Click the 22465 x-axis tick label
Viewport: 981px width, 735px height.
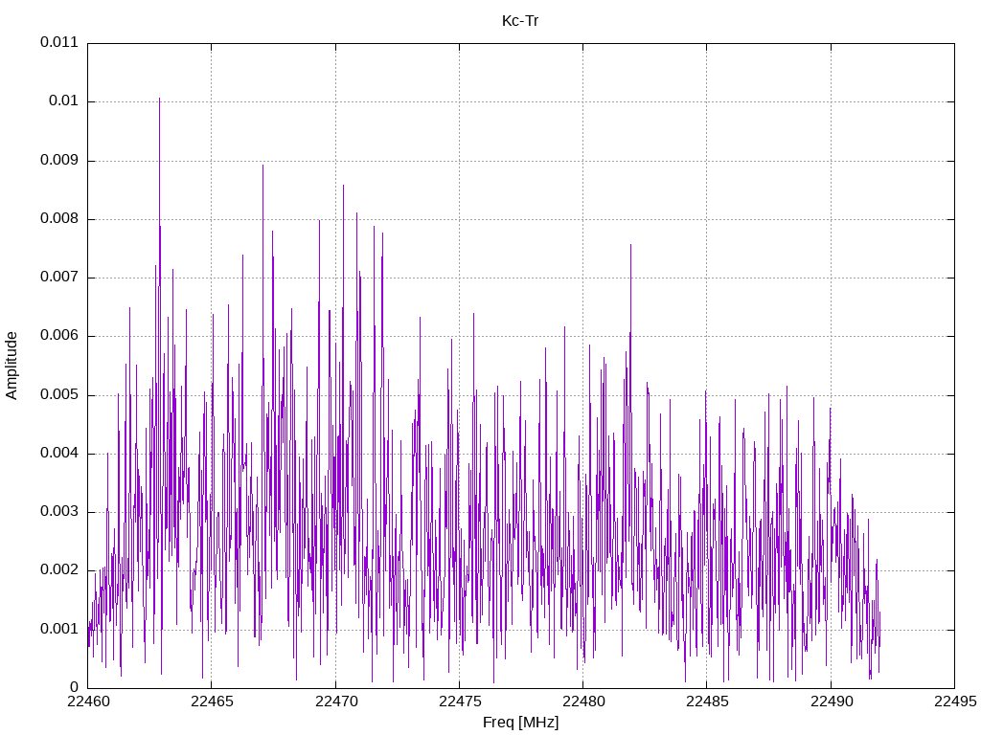[212, 702]
